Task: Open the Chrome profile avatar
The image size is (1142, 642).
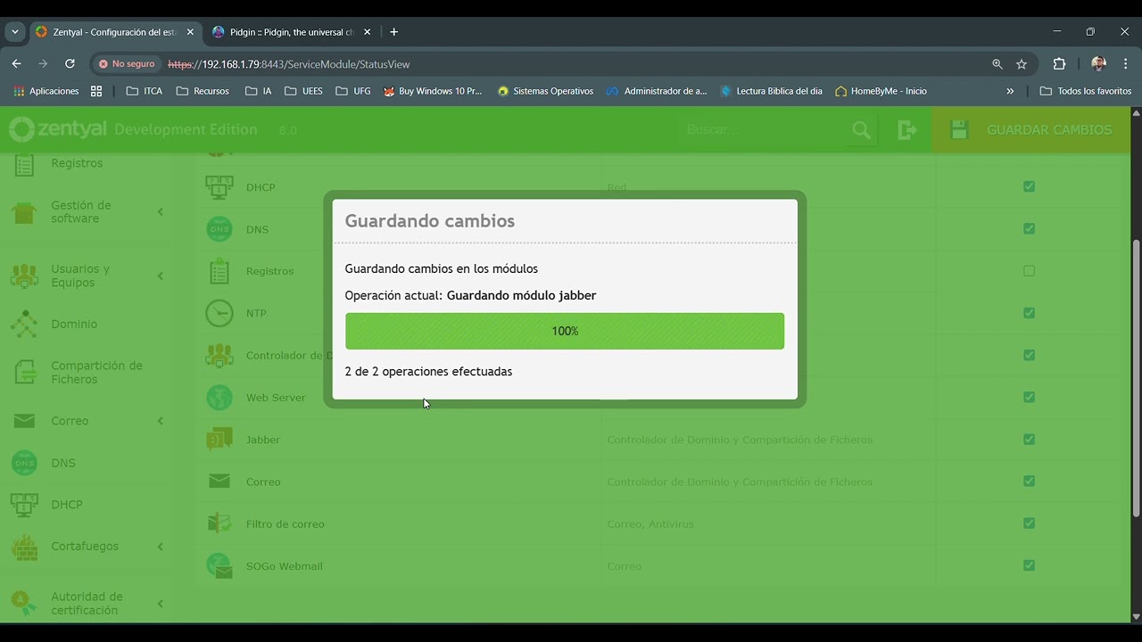Action: click(1098, 64)
